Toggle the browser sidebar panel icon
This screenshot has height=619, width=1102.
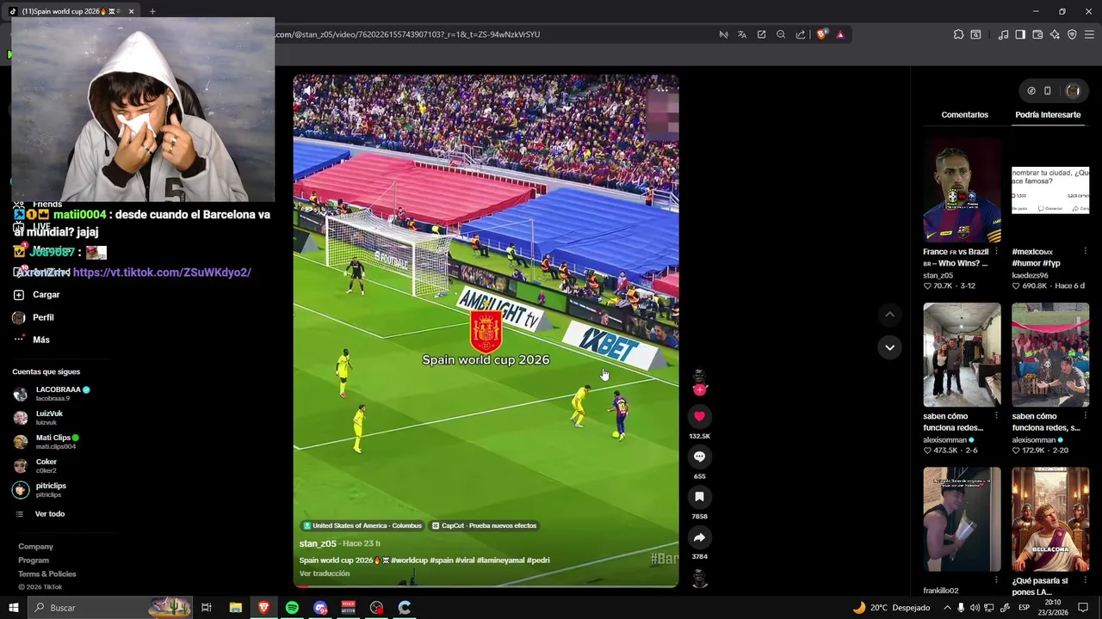[1020, 34]
